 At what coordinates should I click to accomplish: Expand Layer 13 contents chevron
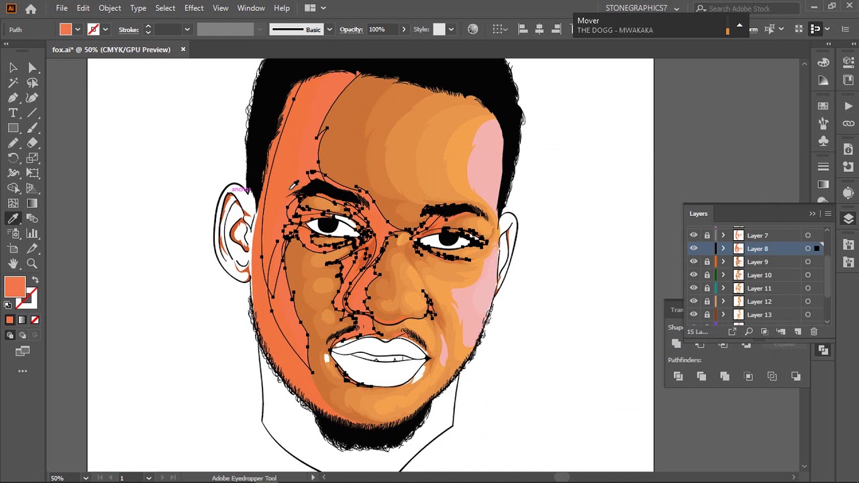click(x=723, y=315)
